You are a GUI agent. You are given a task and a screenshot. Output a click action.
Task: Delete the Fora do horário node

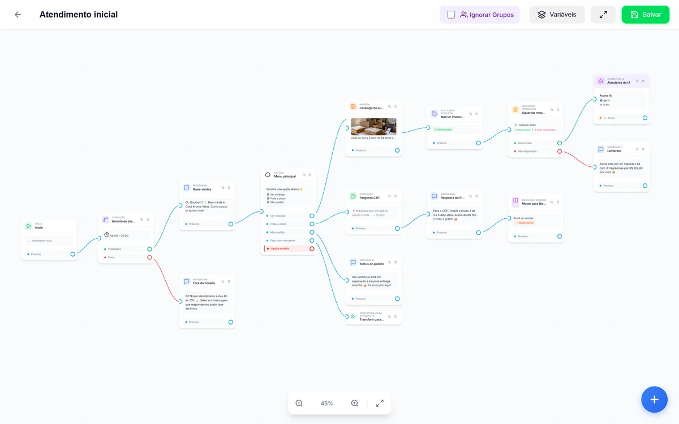tap(229, 281)
